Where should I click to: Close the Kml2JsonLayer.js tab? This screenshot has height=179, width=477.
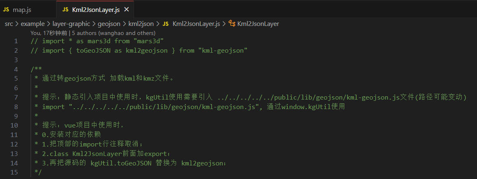click(126, 9)
